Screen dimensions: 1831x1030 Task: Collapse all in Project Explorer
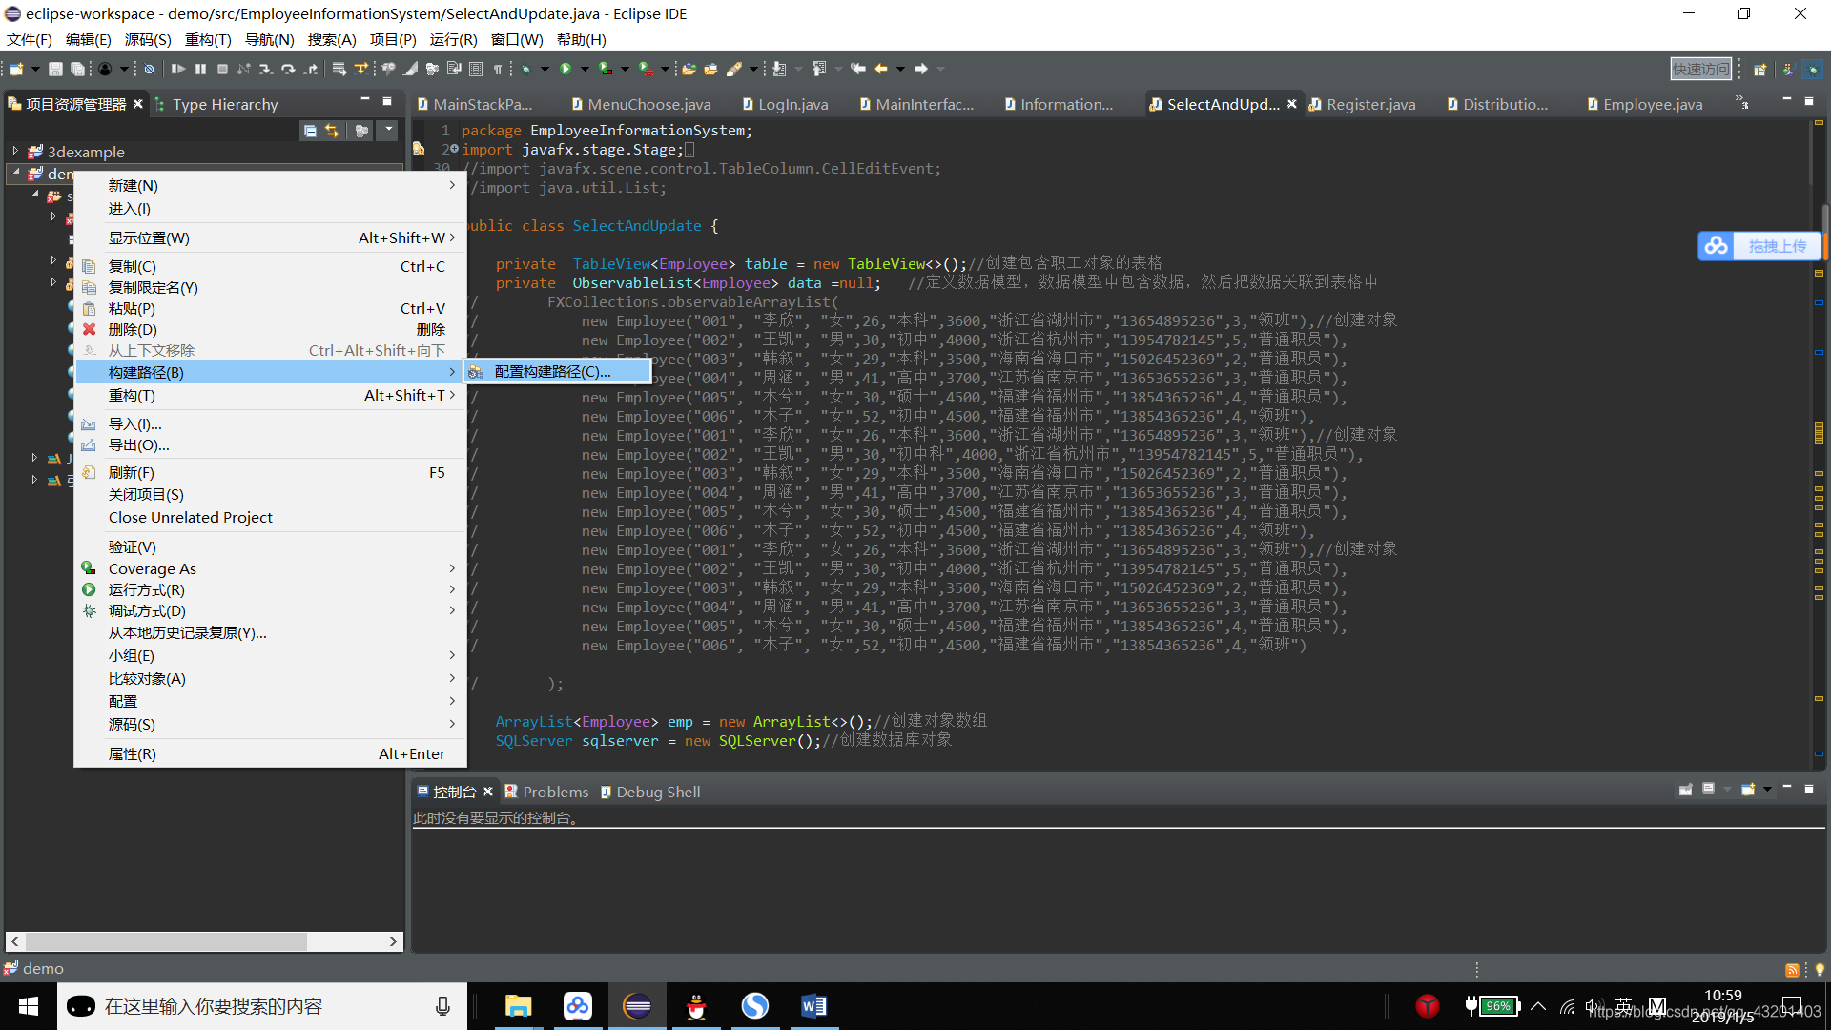click(310, 131)
